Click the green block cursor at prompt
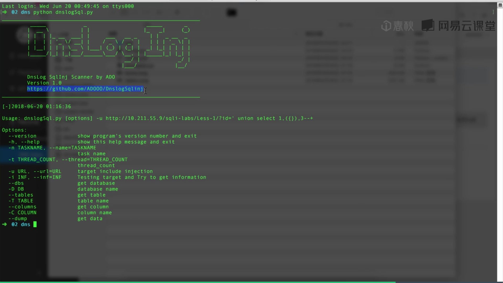Screen dimensions: 503x283 click(x=35, y=224)
